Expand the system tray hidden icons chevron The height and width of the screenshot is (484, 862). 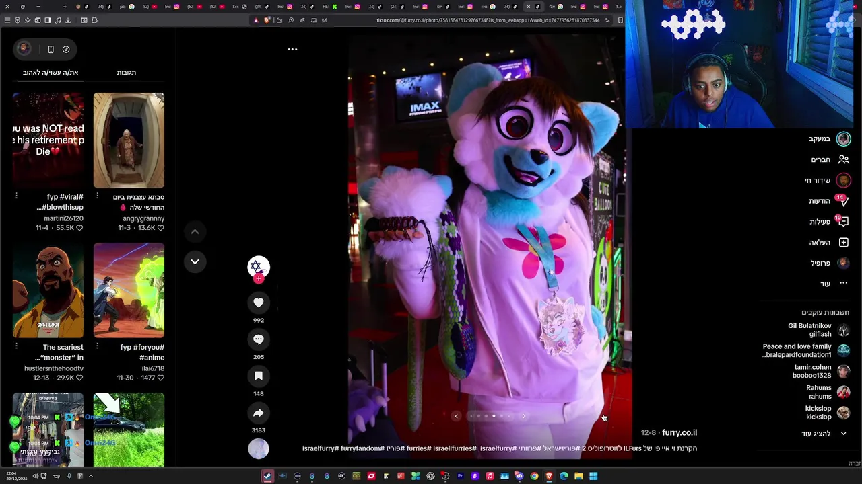[x=90, y=476]
